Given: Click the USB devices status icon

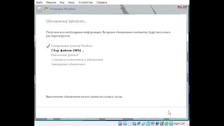Looking at the screenshot, I should tap(143, 124).
